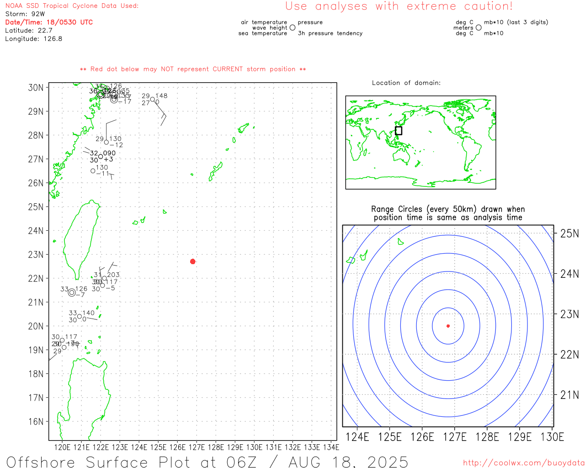Click the legend circle beside the meters label
This screenshot has height=468, width=585.
[479, 27]
